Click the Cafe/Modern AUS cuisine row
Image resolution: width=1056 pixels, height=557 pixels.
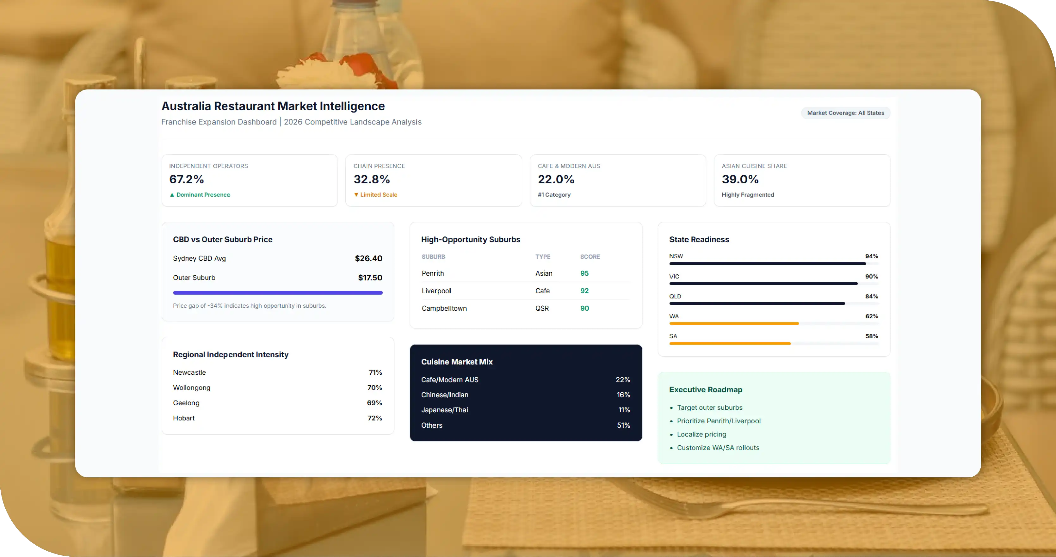(526, 380)
